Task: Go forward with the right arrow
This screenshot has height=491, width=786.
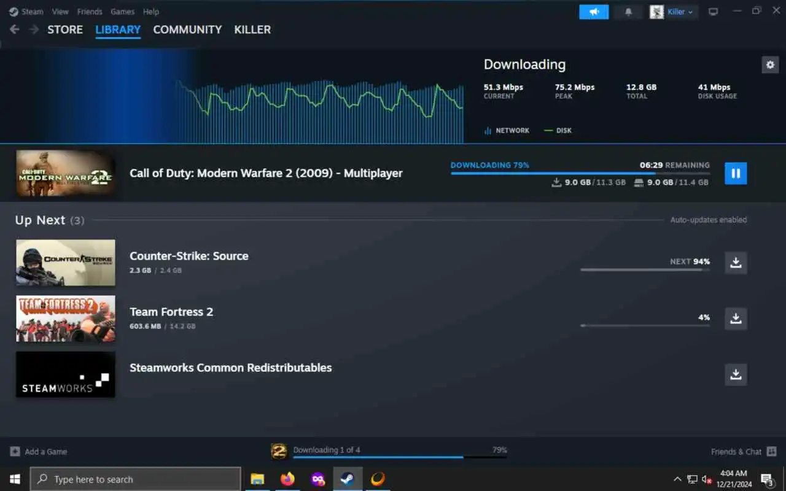Action: [34, 29]
